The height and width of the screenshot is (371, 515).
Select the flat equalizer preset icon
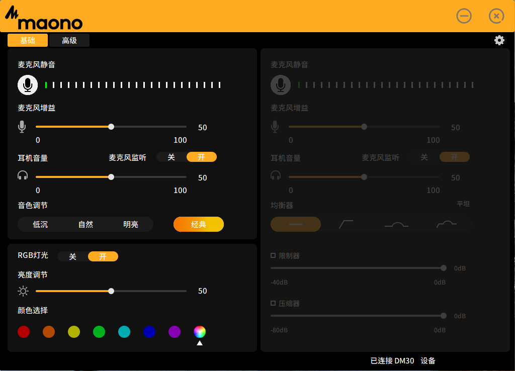coord(296,224)
